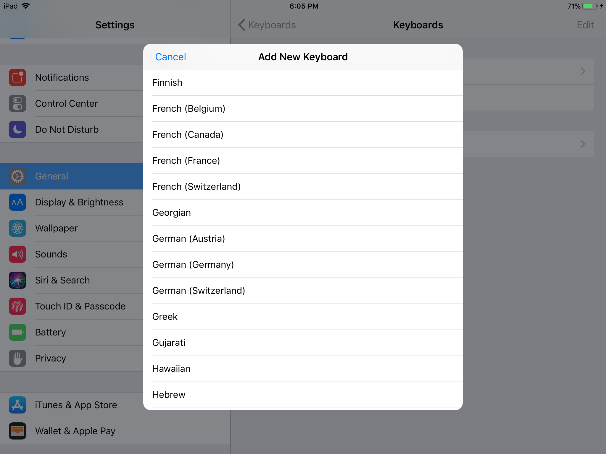This screenshot has height=454, width=606.
Task: Cancel adding a new keyboard
Action: [x=170, y=57]
